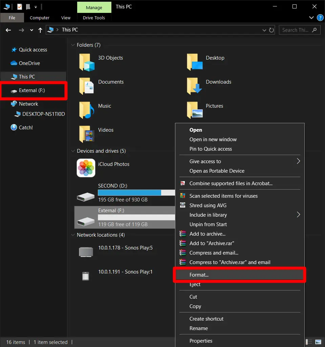The image size is (325, 347).
Task: Open the Customize Quick Access Toolbar dropdown
Action: [35, 6]
